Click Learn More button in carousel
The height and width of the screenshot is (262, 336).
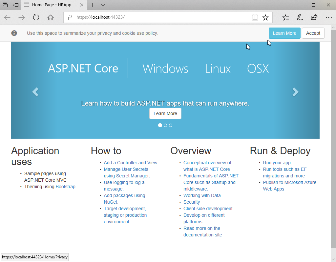[x=165, y=113]
